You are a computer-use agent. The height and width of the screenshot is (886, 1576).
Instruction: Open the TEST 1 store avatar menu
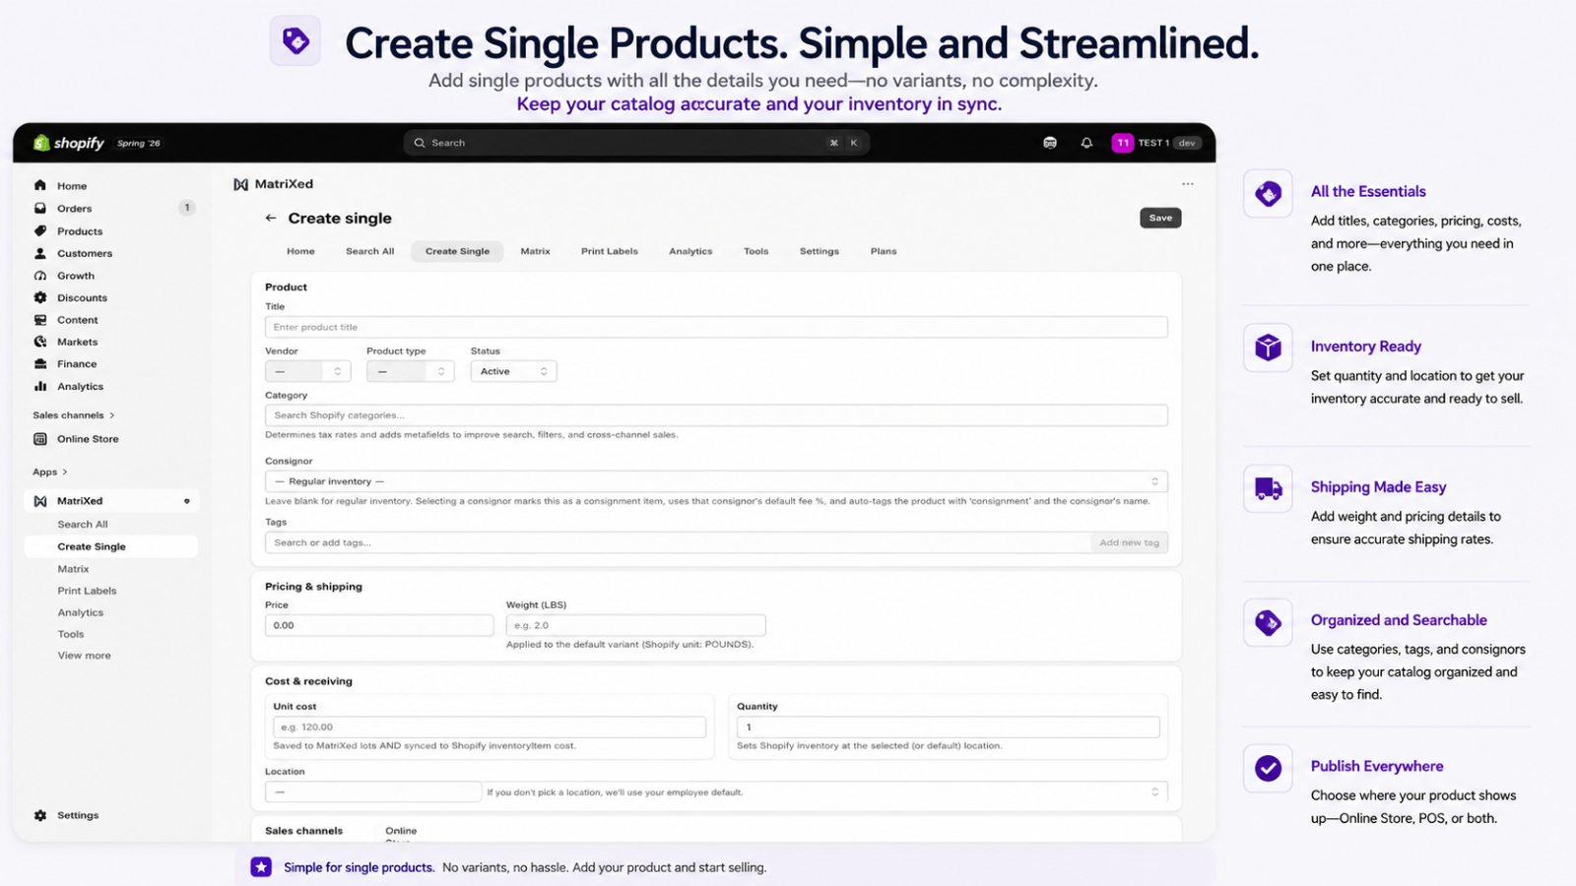pyautogui.click(x=1156, y=143)
